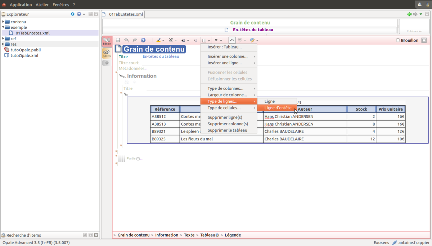Click the redo arrow icon
The height and width of the screenshot is (246, 432).
pyautogui.click(x=135, y=41)
